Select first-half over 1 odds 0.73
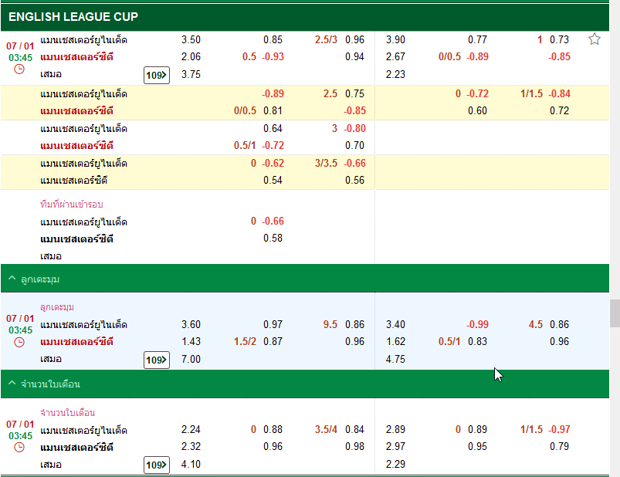The width and height of the screenshot is (620, 477). tap(559, 40)
